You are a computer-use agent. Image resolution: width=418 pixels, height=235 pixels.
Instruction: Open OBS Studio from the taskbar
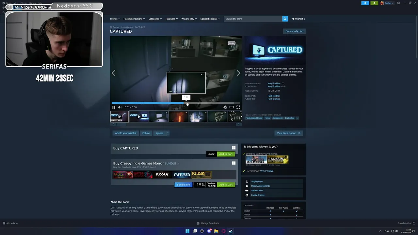[x=202, y=231]
